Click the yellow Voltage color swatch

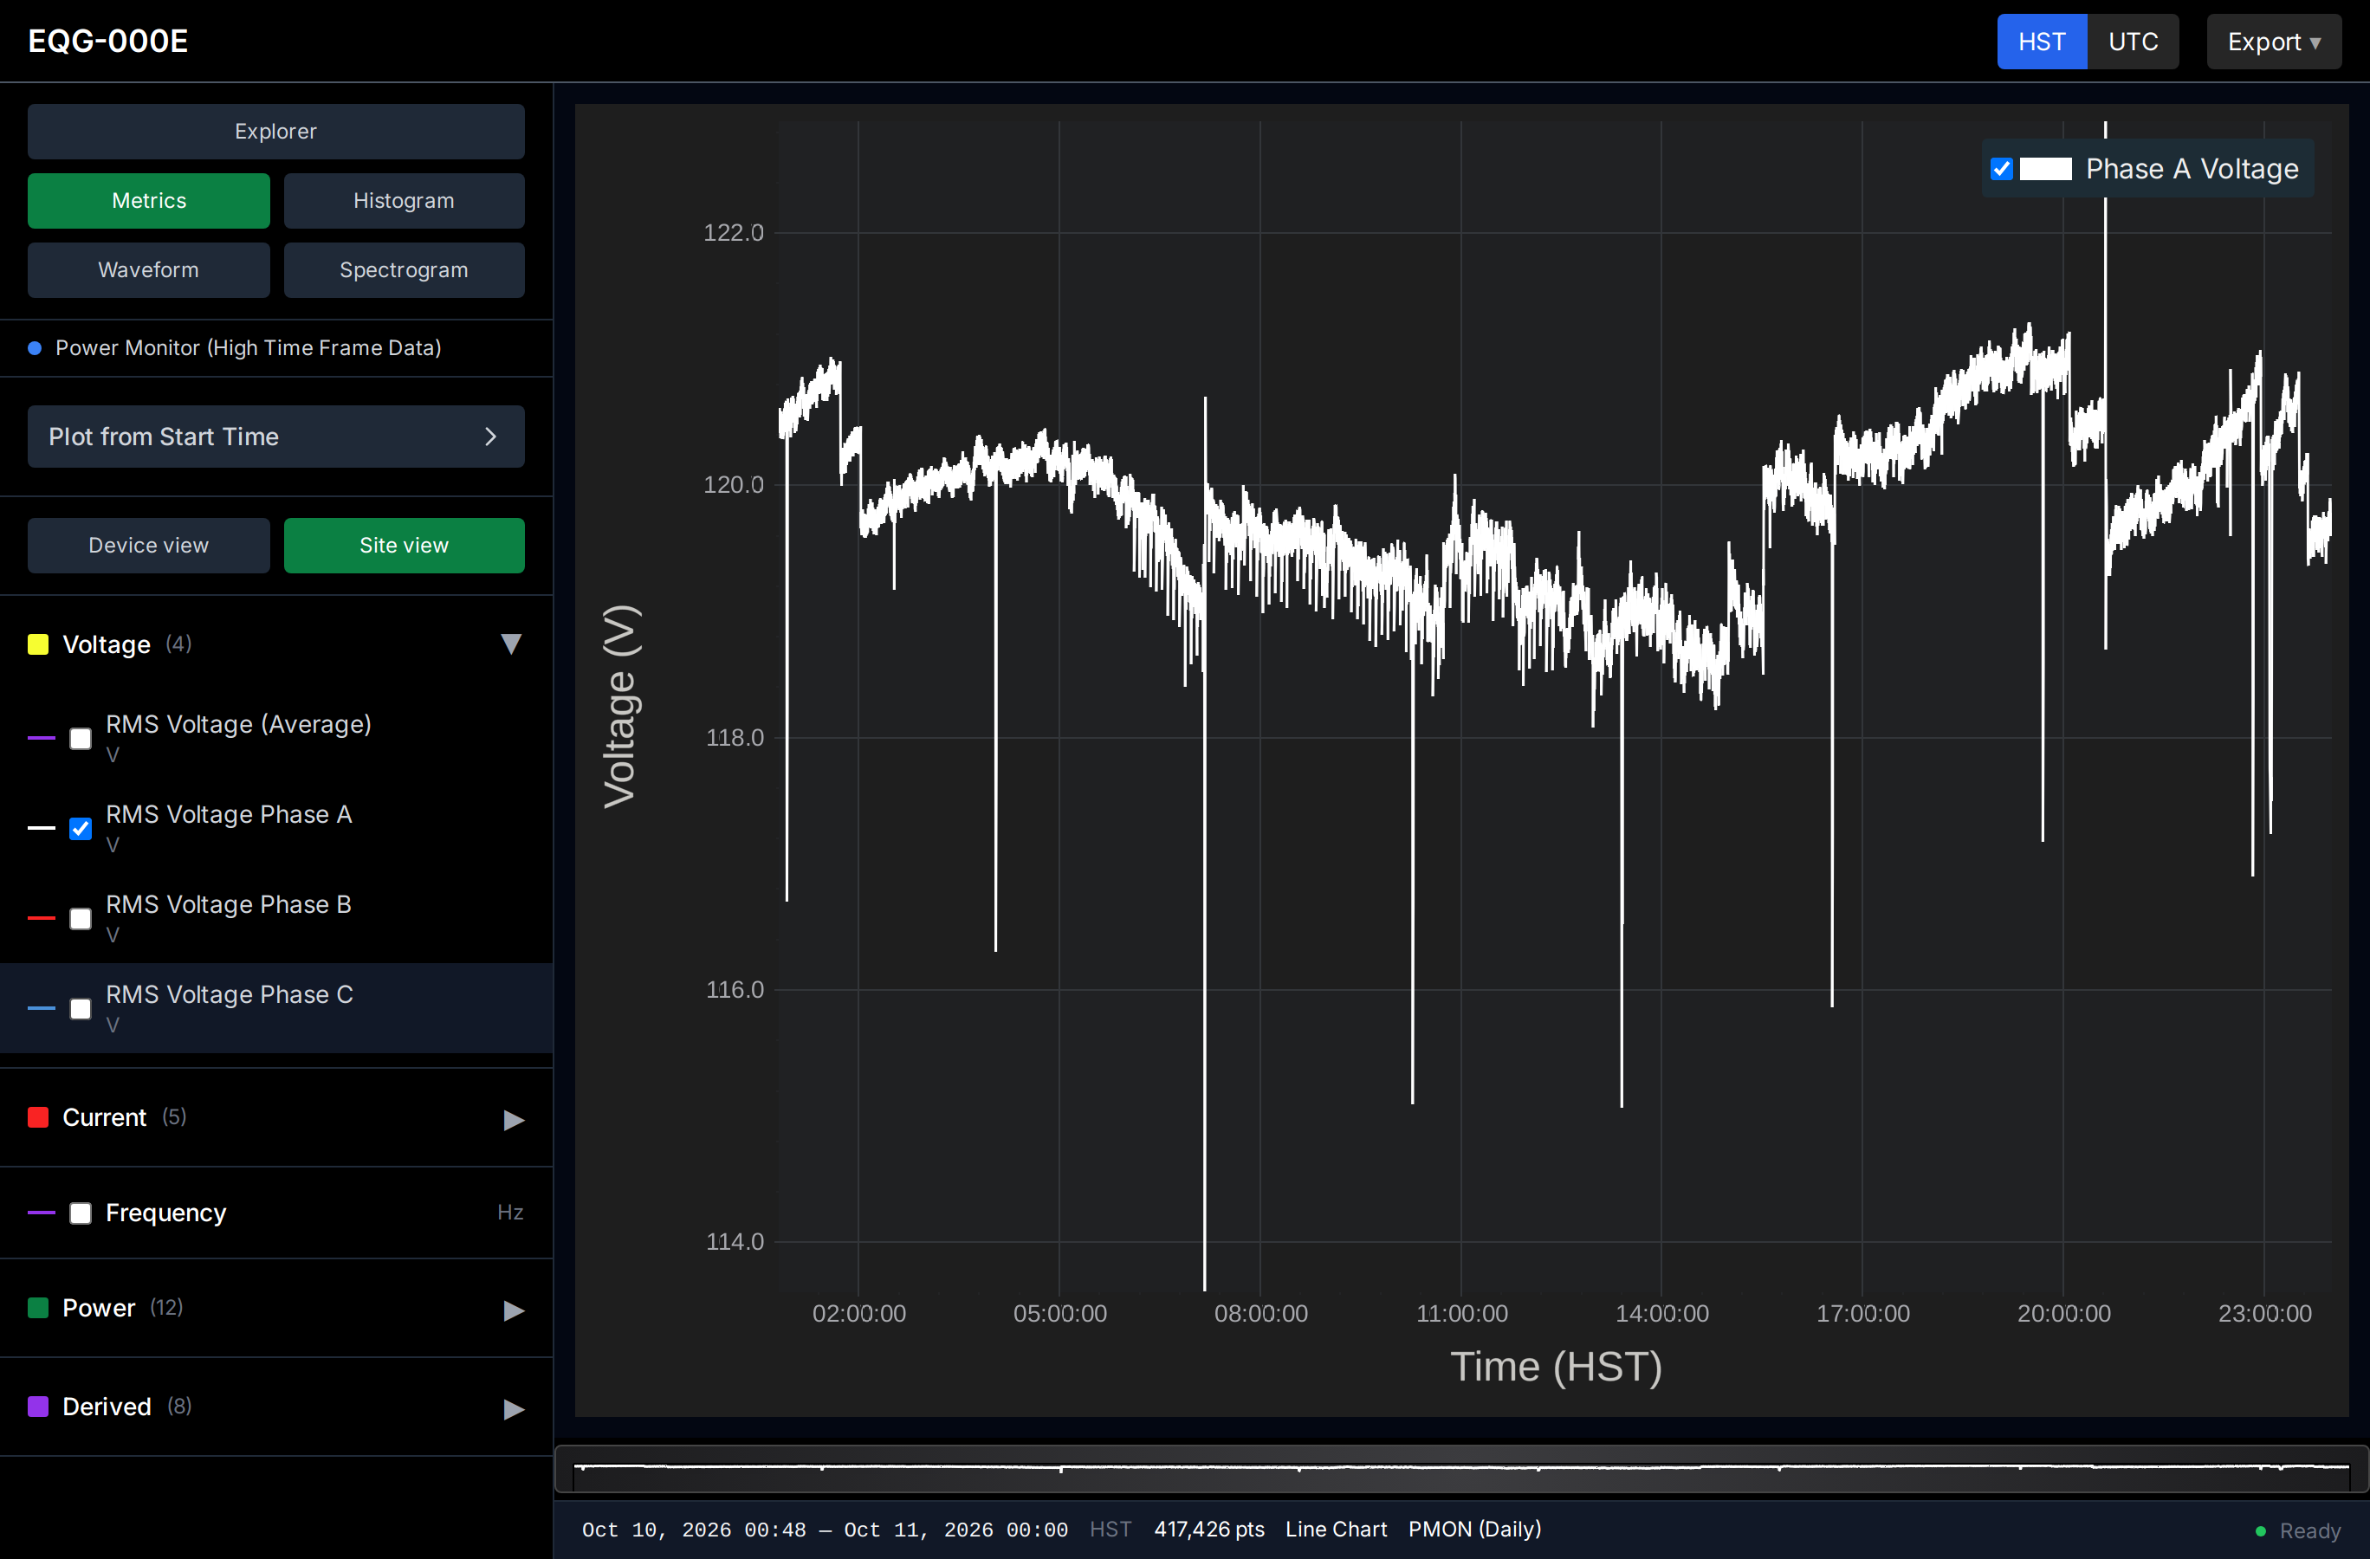click(x=38, y=644)
